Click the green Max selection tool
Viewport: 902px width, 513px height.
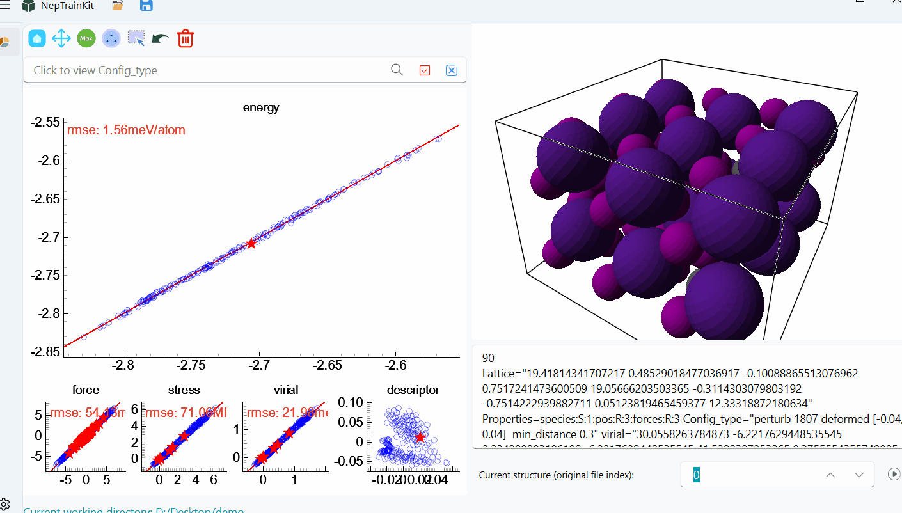pyautogui.click(x=86, y=38)
